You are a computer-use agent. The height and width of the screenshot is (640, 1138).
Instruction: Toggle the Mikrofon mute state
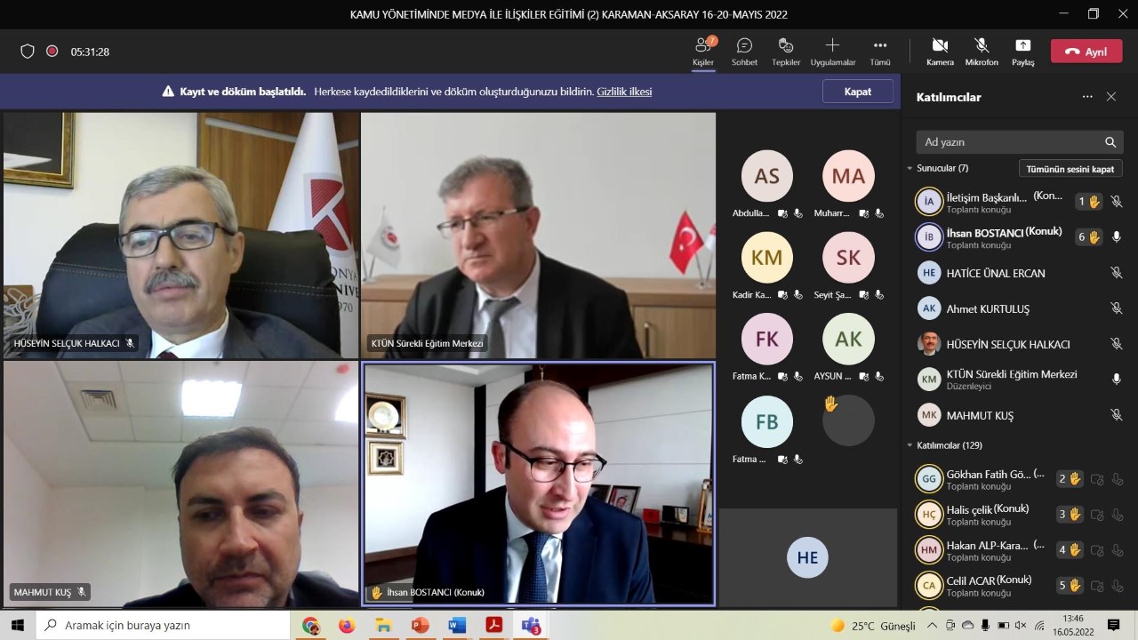982,51
